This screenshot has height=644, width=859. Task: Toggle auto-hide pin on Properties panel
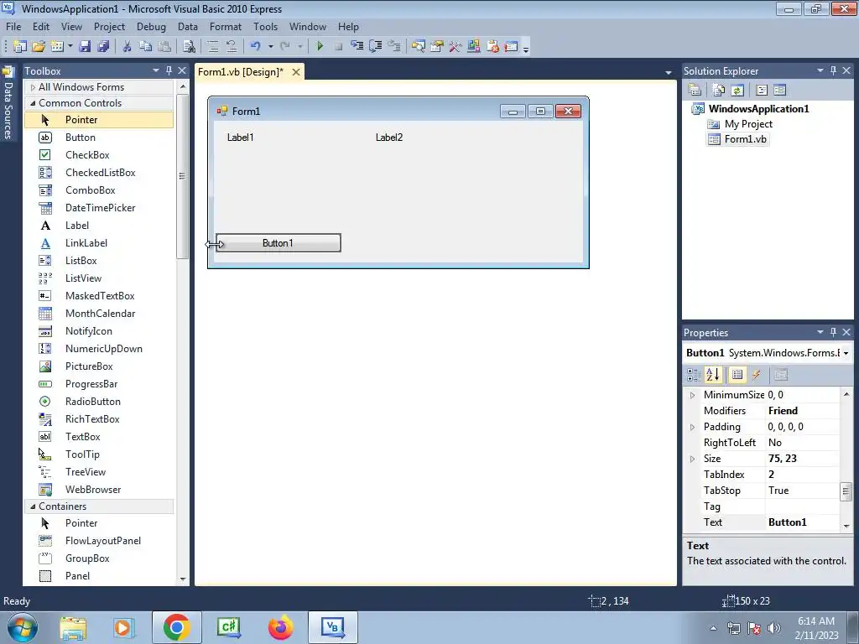[833, 332]
